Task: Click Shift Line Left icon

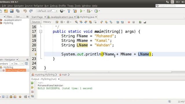Action: pos(118,22)
